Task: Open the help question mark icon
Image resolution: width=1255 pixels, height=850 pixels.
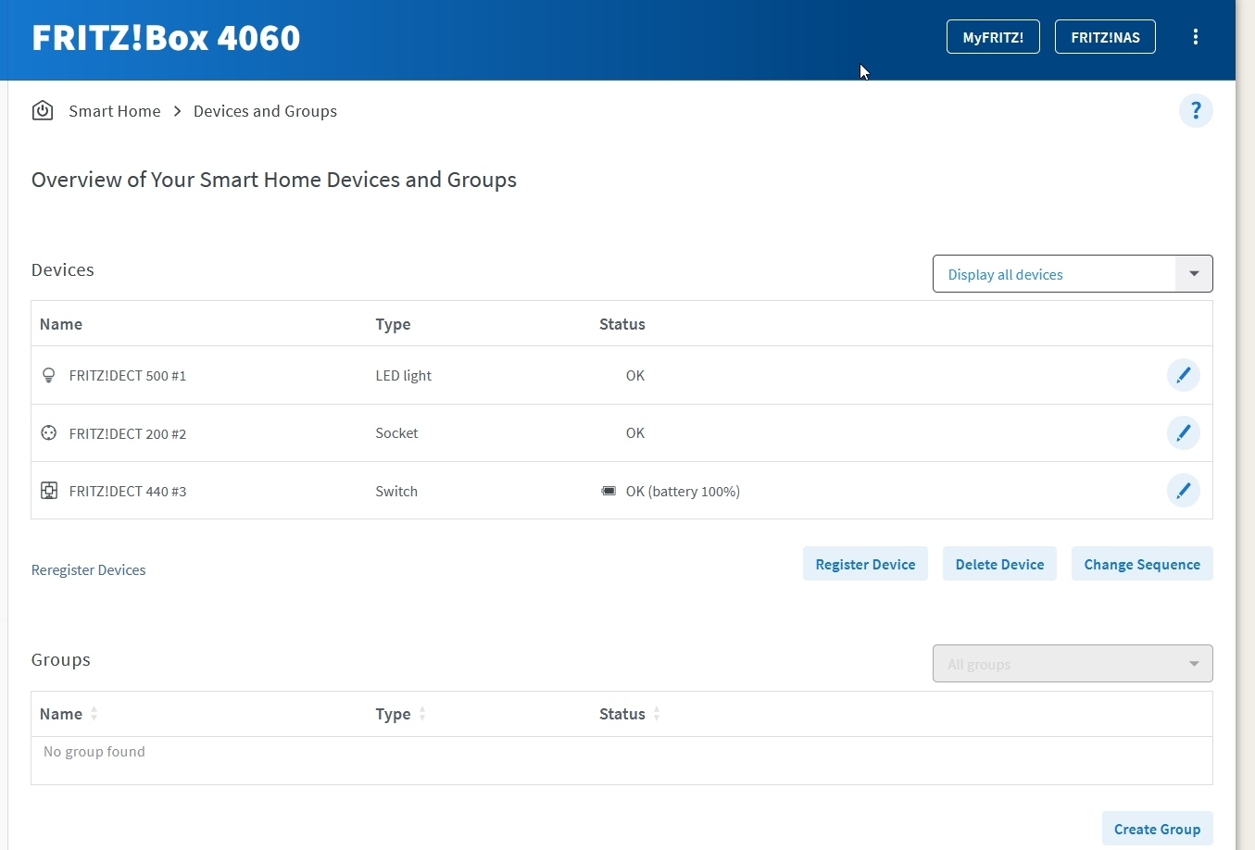Action: click(1196, 111)
